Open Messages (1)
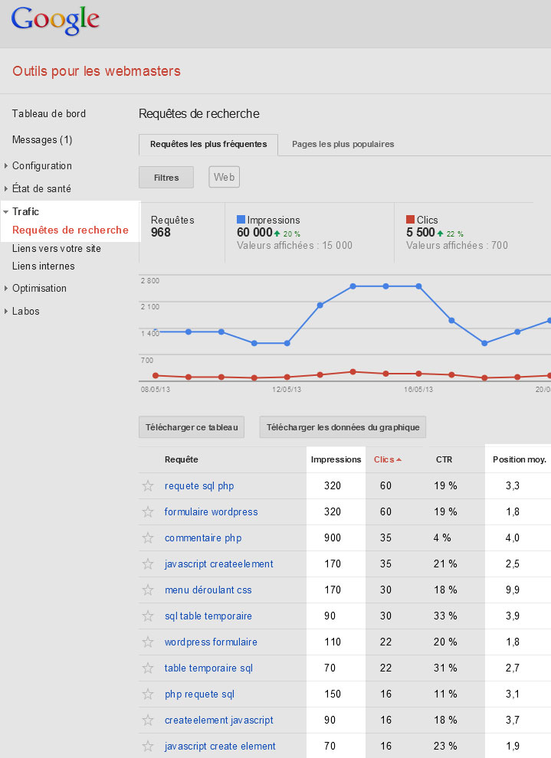Image resolution: width=551 pixels, height=758 pixels. click(42, 139)
